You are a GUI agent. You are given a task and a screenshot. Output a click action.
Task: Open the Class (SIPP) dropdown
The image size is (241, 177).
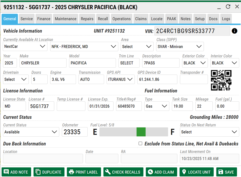click(x=180, y=46)
